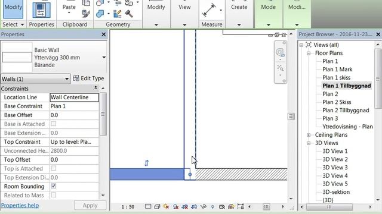Click the Top Offset value field
Viewport: 382px width, 214px height.
point(74,160)
